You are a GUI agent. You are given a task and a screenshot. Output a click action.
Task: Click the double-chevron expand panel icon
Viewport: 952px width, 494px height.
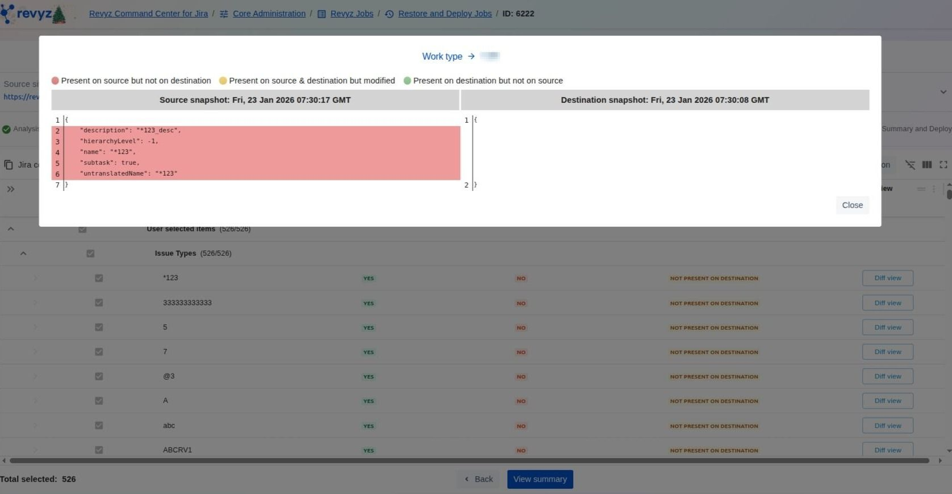(x=11, y=189)
